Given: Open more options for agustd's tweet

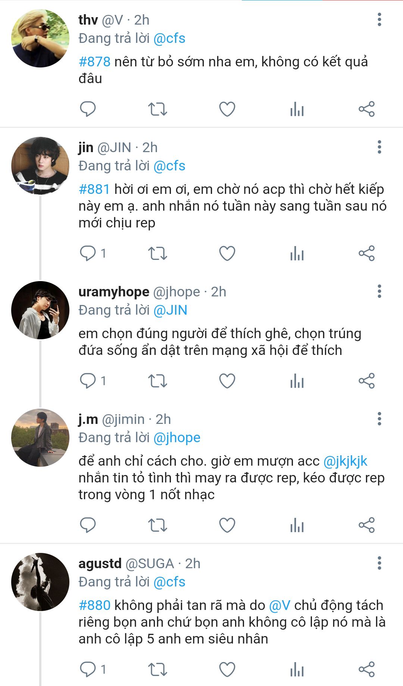Looking at the screenshot, I should click(379, 563).
